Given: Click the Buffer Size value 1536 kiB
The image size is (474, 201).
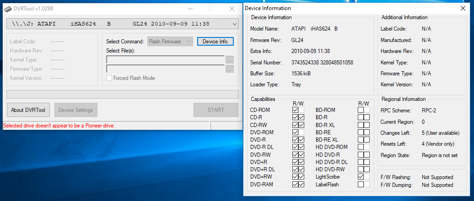Looking at the screenshot, I should pos(301,74).
